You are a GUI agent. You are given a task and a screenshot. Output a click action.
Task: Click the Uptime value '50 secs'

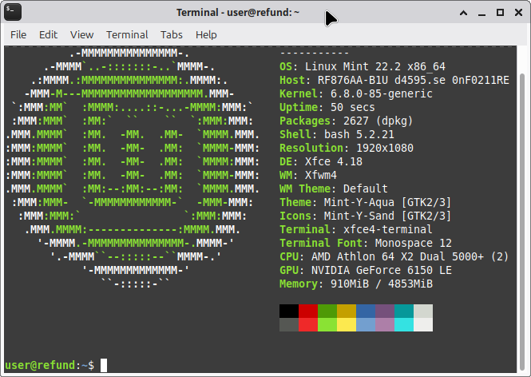coord(352,107)
